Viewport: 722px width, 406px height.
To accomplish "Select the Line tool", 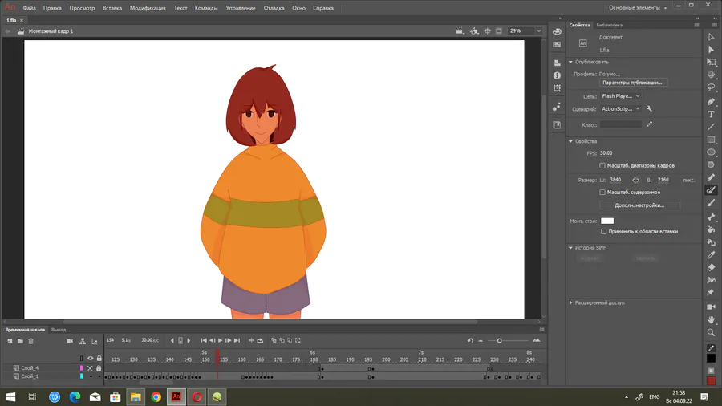I will [x=711, y=127].
